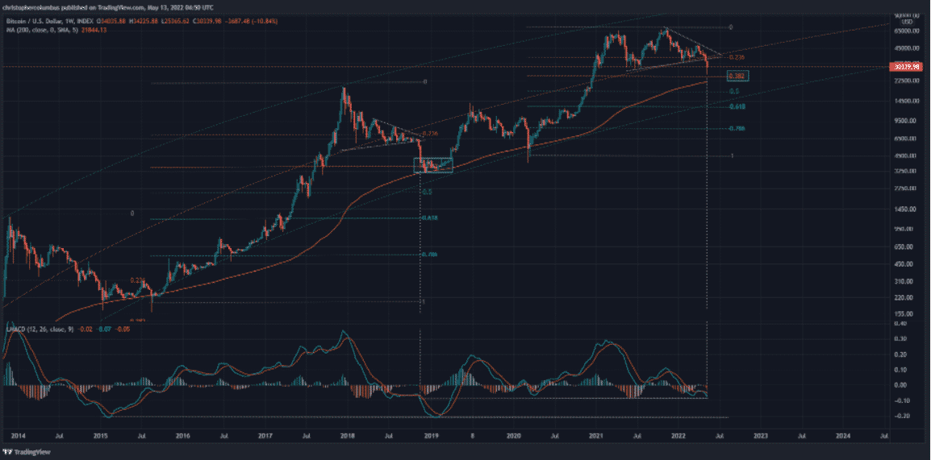Click the 2024 label on time axis
The height and width of the screenshot is (460, 931).
[843, 436]
